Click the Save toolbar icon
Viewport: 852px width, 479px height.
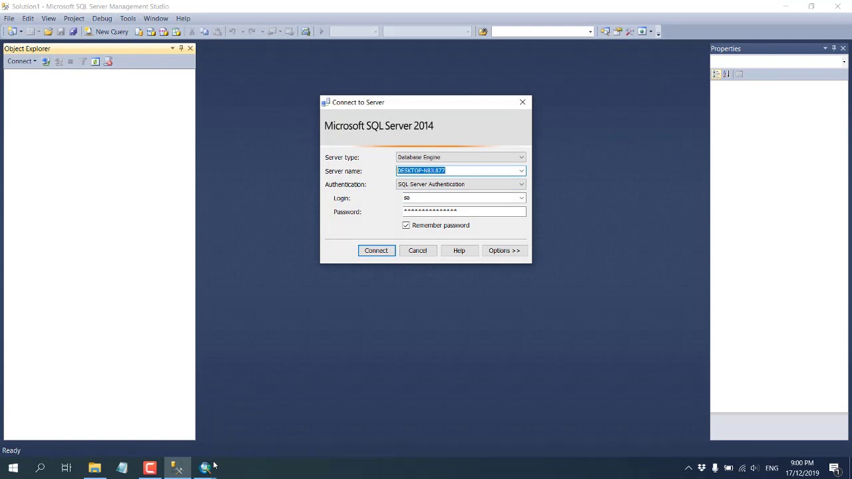[x=61, y=31]
